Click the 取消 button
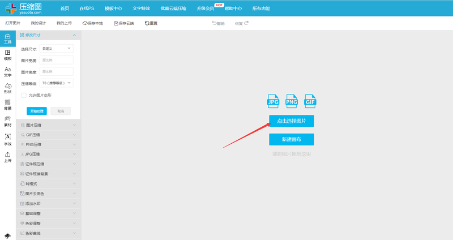 pos(61,111)
